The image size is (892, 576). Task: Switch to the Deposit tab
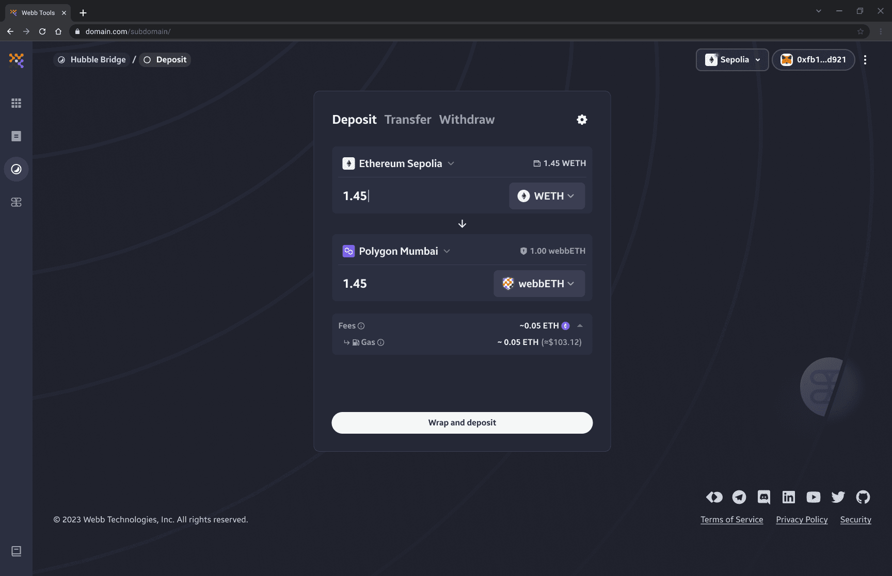[x=354, y=120]
